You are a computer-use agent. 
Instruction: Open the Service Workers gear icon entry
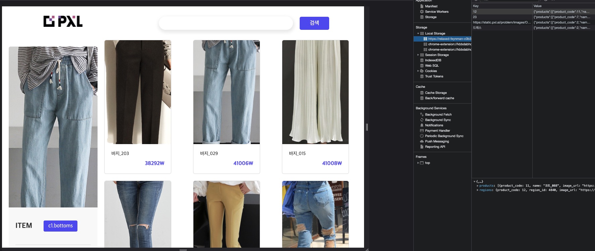[x=422, y=12]
